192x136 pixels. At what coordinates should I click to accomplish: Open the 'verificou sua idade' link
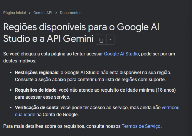tap(171, 108)
